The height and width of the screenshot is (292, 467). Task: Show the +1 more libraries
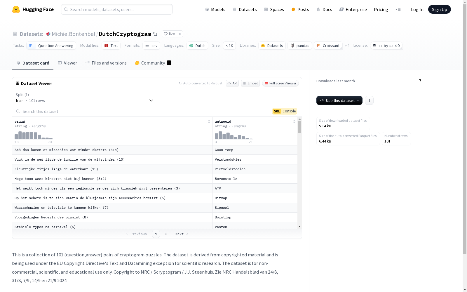347,46
